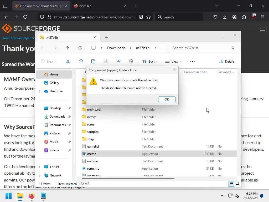Screen dimensions: 269x202
Task: Open the New dropdown in Explorer
Action: pos(49,61)
